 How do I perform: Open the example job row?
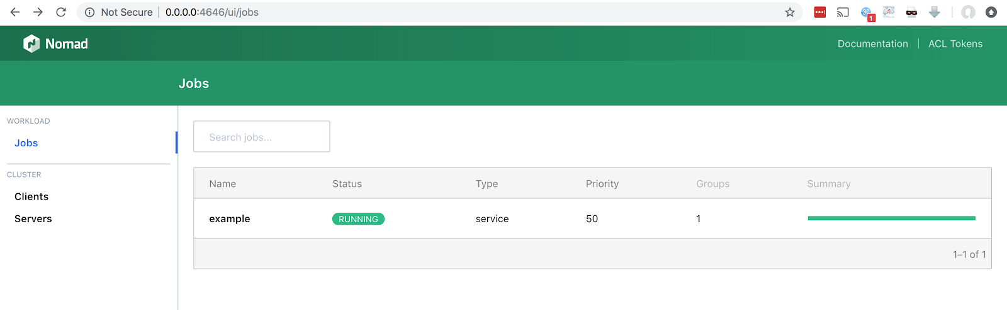pos(230,218)
